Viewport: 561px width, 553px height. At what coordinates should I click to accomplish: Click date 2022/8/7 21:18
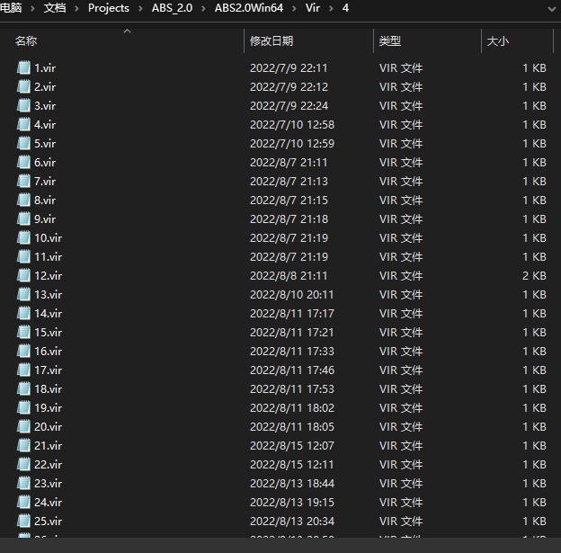(289, 219)
